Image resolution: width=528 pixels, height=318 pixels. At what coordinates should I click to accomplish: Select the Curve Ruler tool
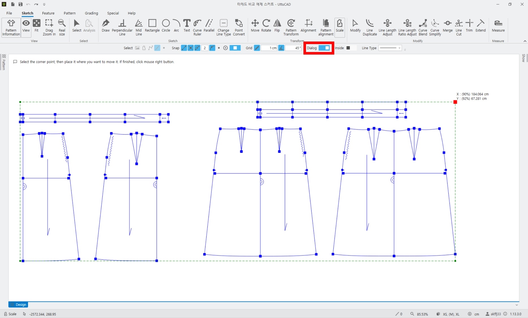point(197,27)
